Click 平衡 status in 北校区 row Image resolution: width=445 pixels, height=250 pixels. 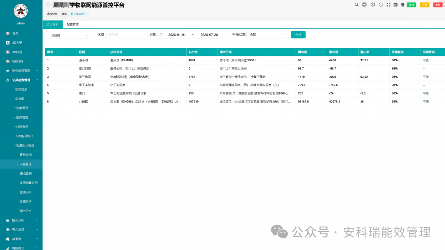426,102
